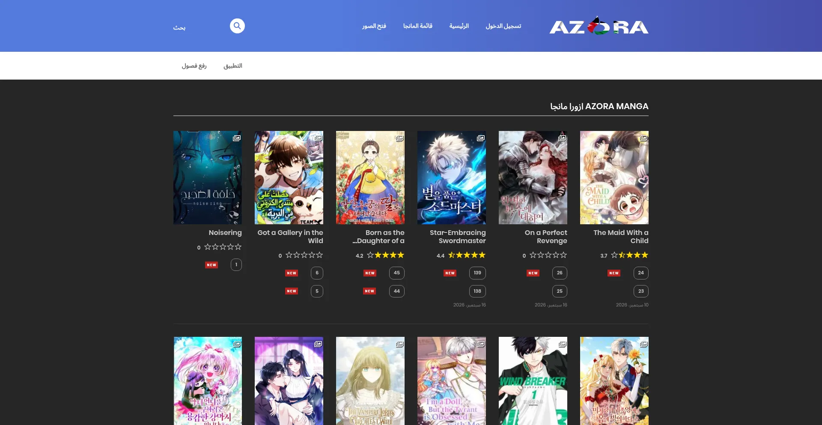Click the بحث search input field
The image size is (822, 425).
(x=199, y=27)
